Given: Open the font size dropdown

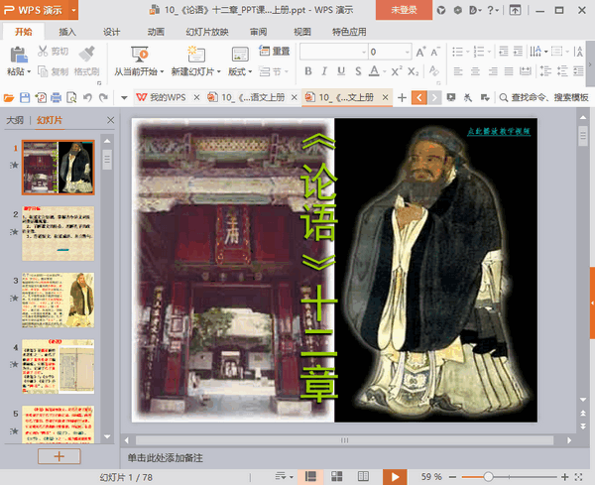Looking at the screenshot, I should click(408, 52).
